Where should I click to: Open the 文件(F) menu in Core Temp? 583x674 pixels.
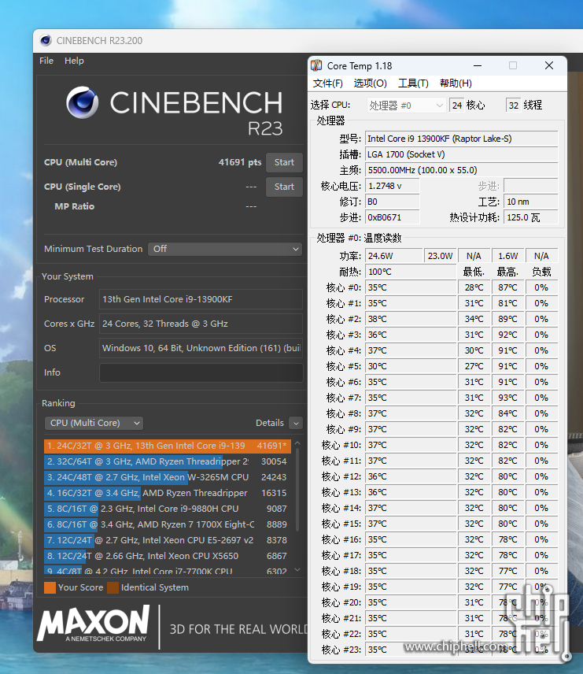pos(328,83)
